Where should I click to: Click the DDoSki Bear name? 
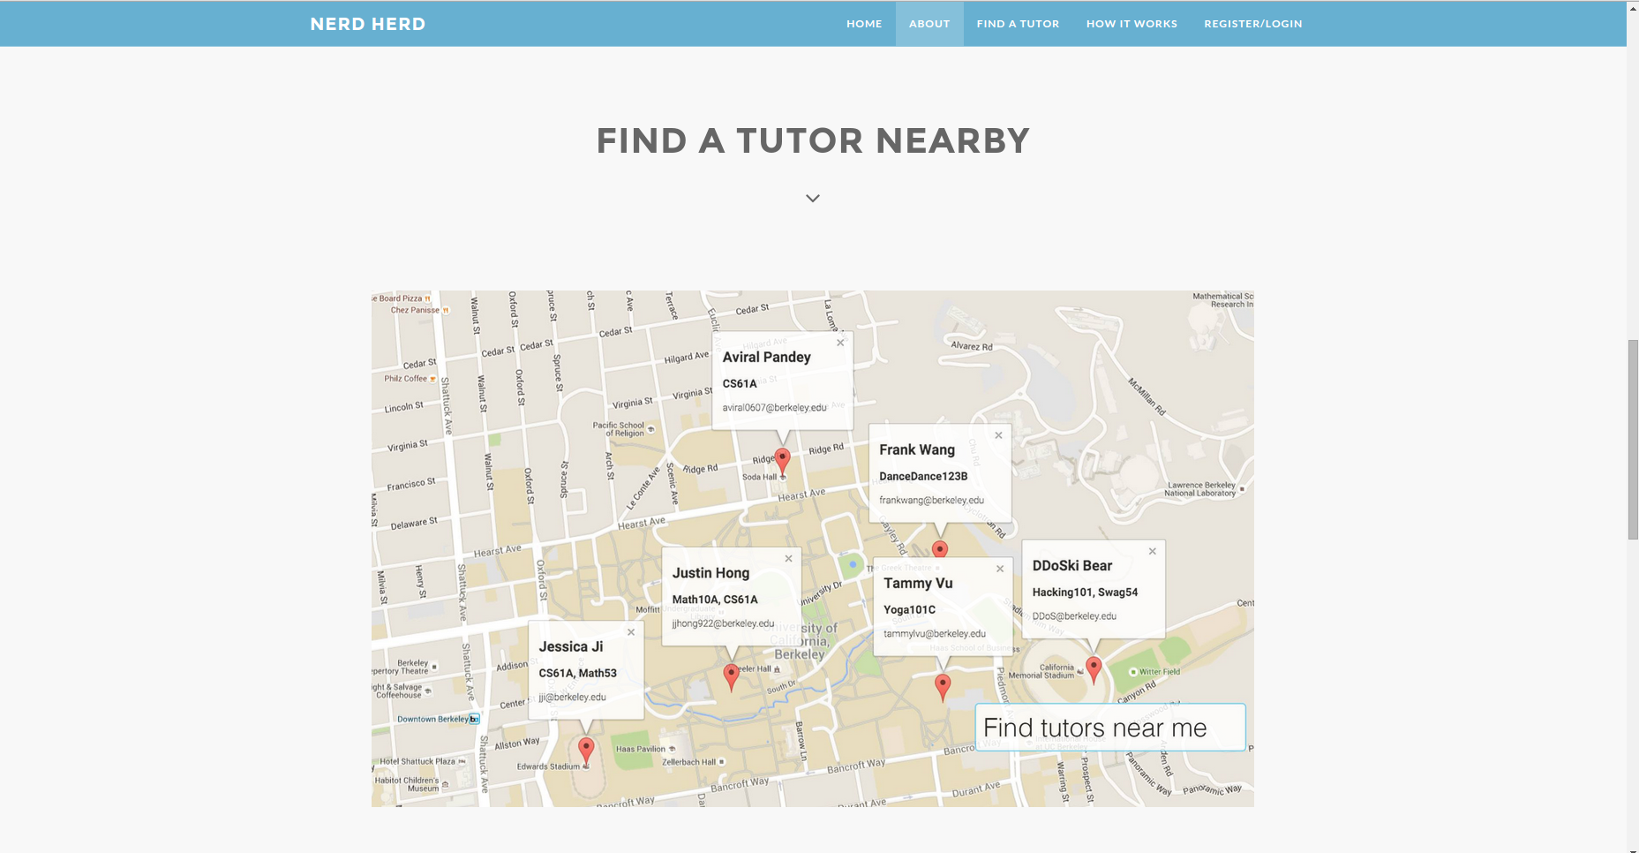coord(1072,565)
